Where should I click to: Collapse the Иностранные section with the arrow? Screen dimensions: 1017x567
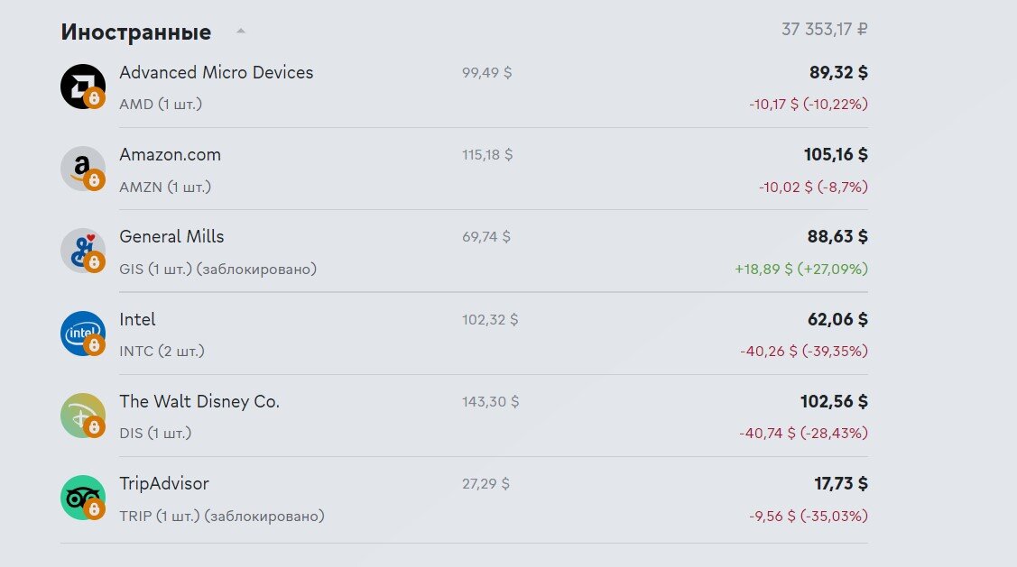[241, 31]
